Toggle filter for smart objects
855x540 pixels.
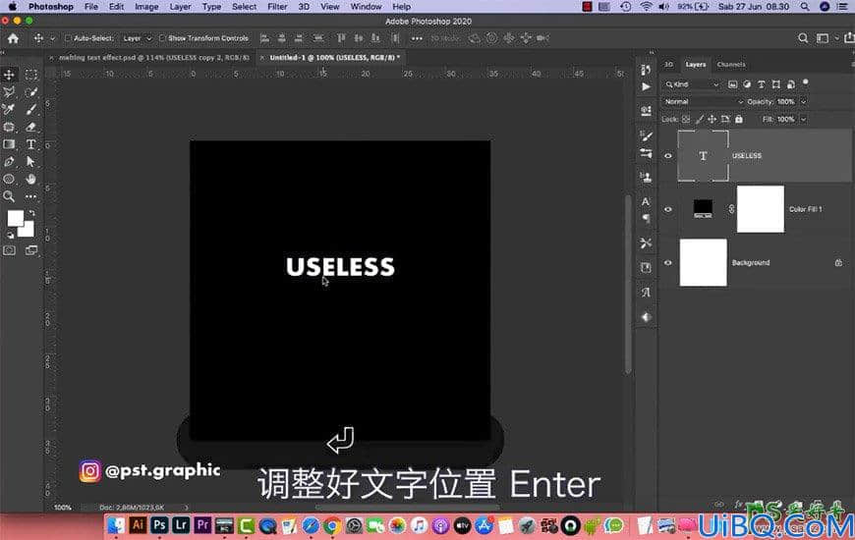pyautogui.click(x=791, y=84)
